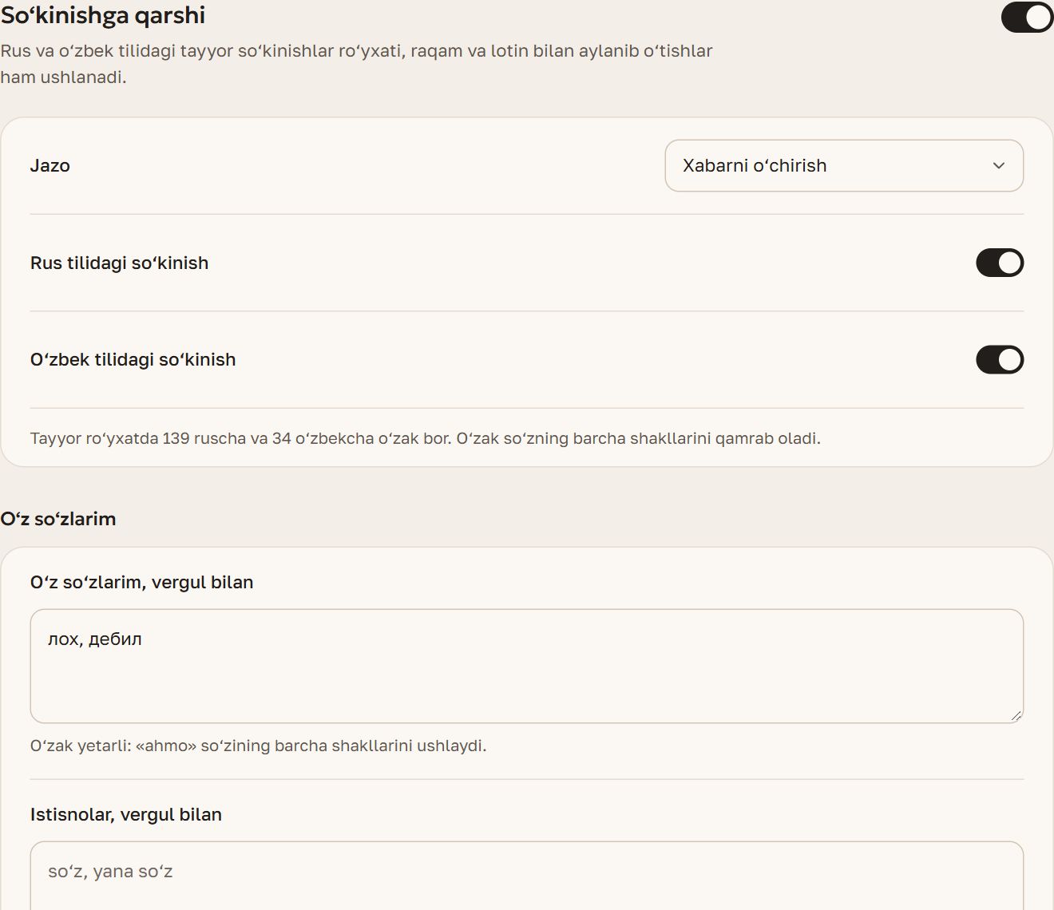Open the Jazo dropdown showing Xabarni o'chirish
Viewport: 1054px width, 910px height.
[844, 165]
